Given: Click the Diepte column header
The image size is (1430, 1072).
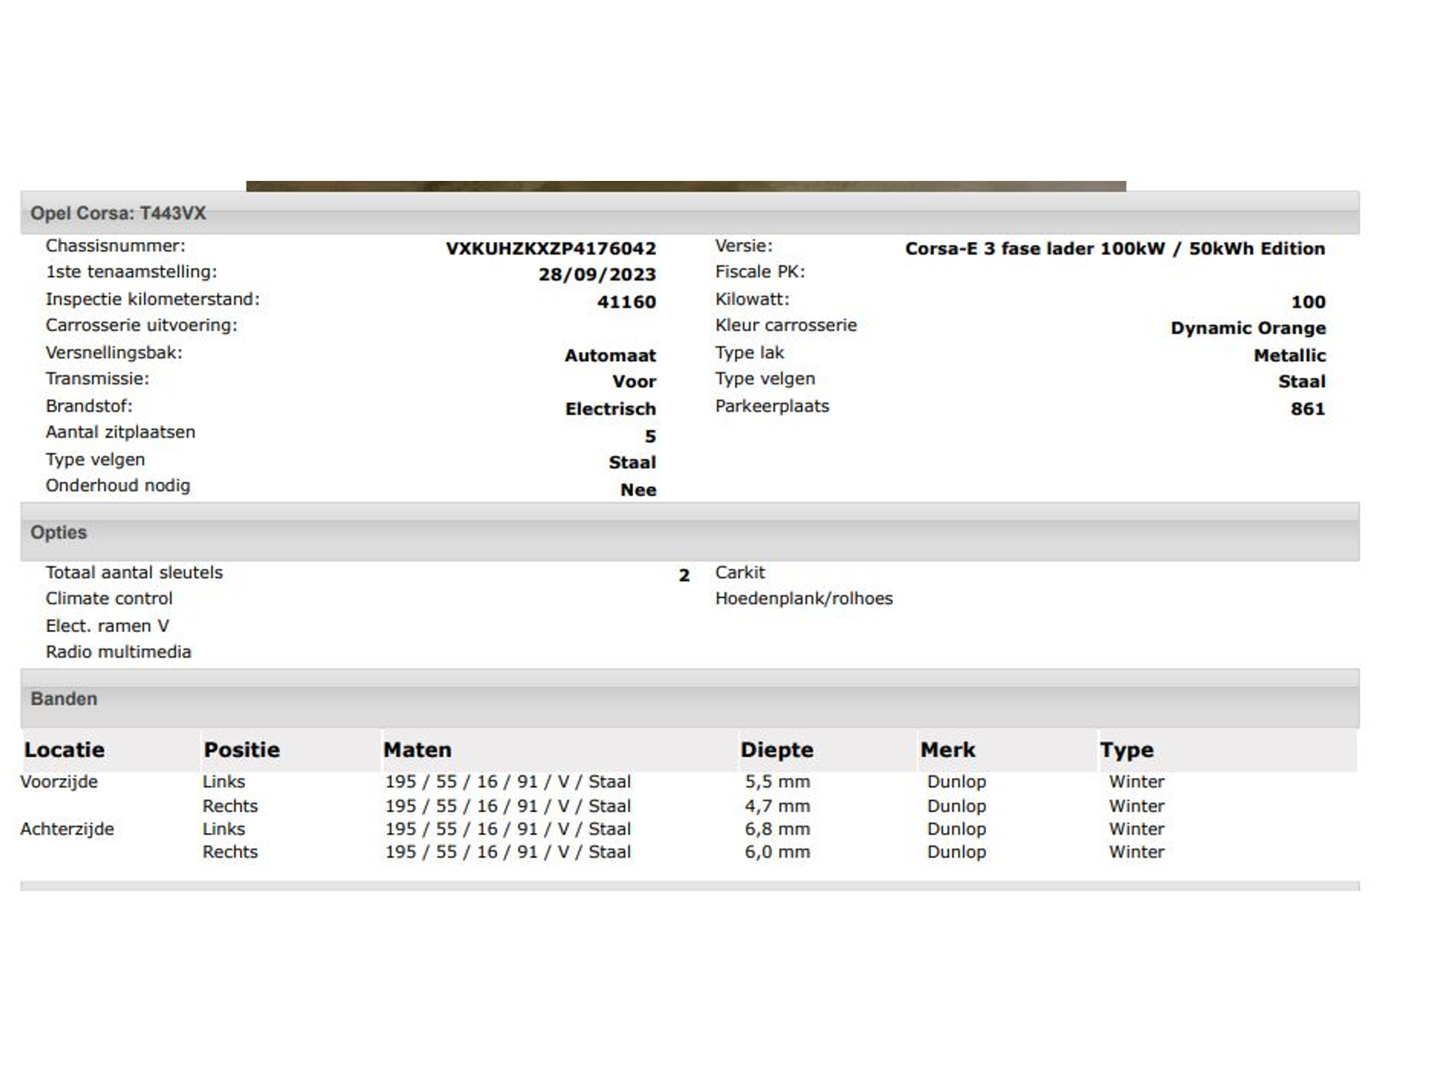Looking at the screenshot, I should pyautogui.click(x=776, y=750).
